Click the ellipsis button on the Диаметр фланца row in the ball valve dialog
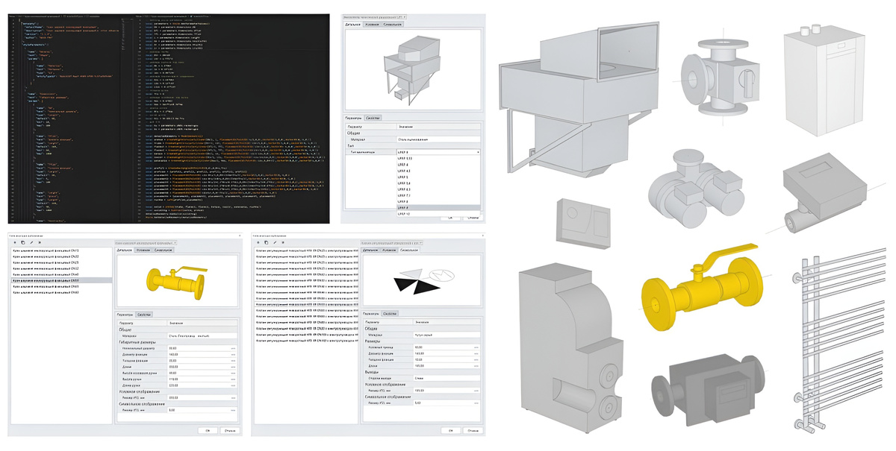The height and width of the screenshot is (451, 896). click(233, 354)
